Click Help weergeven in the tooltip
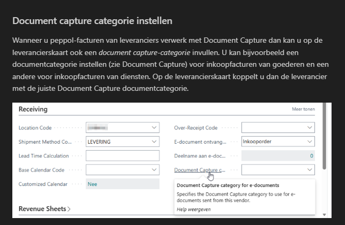The height and width of the screenshot is (225, 345). click(193, 210)
